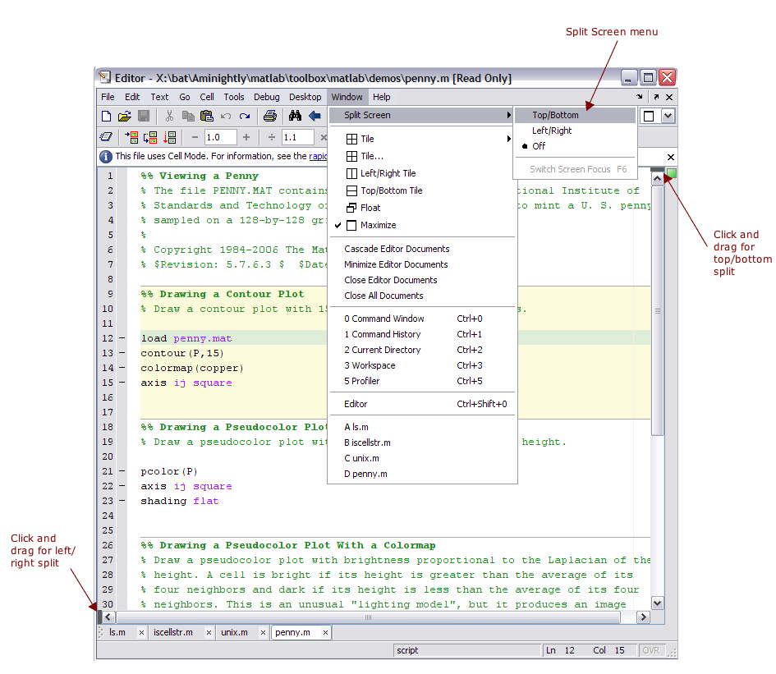Screen dimensions: 776x674
Task: Click the New file icon in toolbar
Action: click(x=107, y=117)
